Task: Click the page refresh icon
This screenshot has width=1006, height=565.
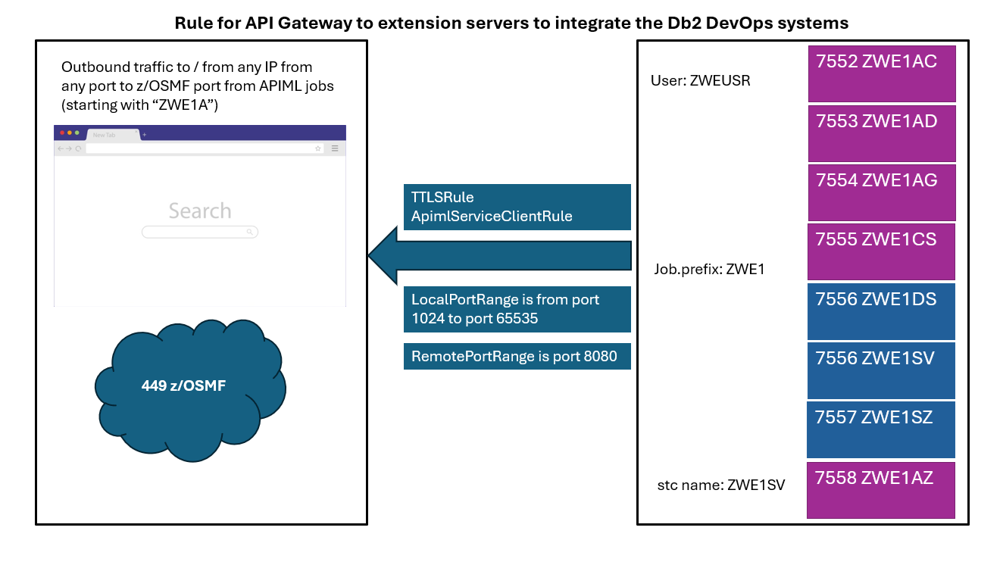Action: pos(79,148)
